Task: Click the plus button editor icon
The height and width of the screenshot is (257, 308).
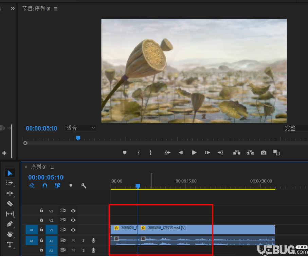Action: point(4,153)
